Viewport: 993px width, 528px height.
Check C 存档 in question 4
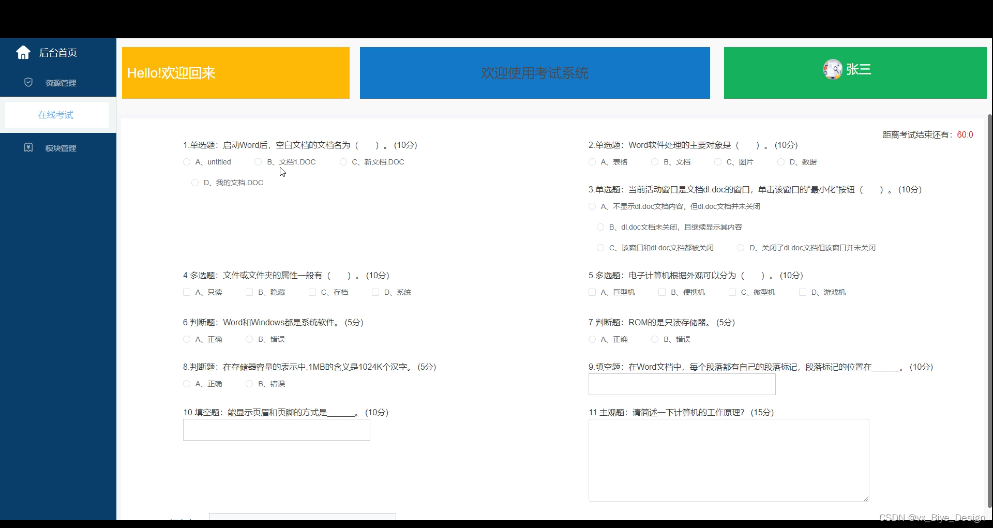pos(312,292)
